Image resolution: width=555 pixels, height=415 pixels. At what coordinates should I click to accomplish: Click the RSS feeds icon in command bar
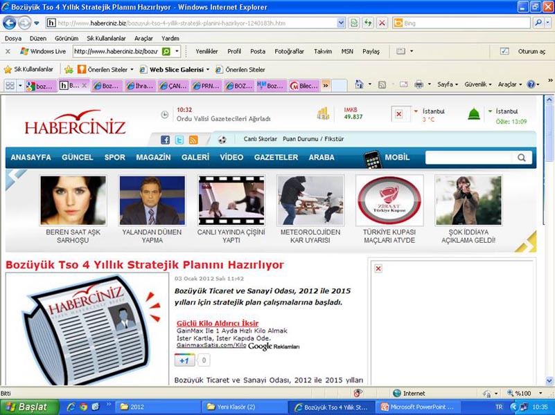tap(382, 84)
